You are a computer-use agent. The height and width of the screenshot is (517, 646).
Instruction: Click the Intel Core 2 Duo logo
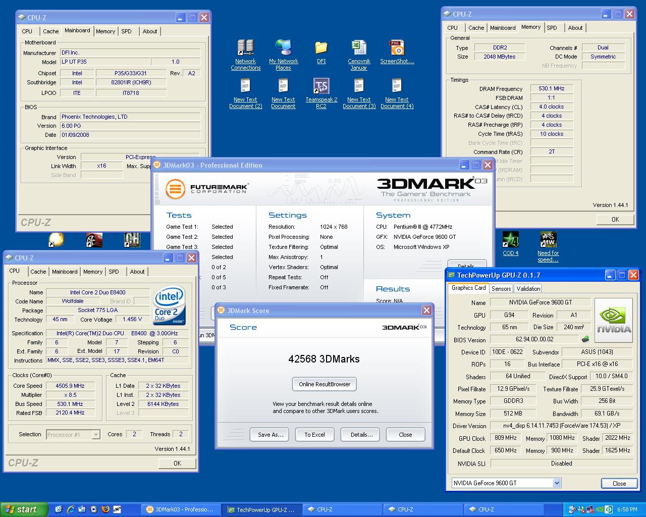[x=169, y=306]
